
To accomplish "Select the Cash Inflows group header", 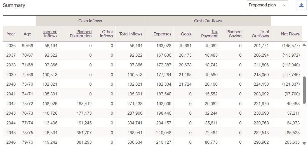I will (90, 21).
